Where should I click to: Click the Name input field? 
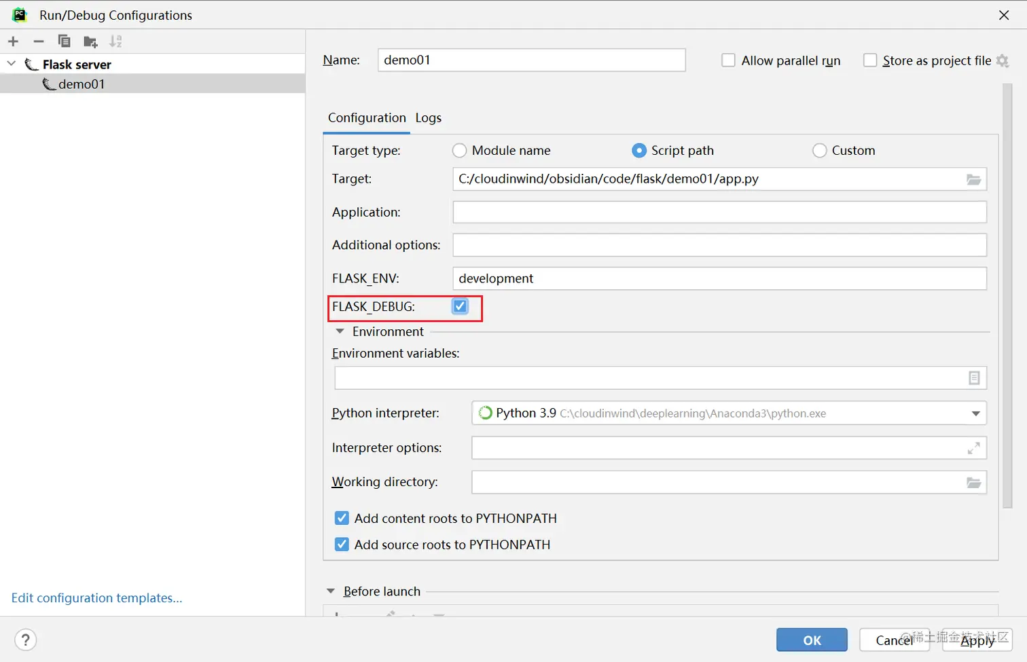coord(531,60)
